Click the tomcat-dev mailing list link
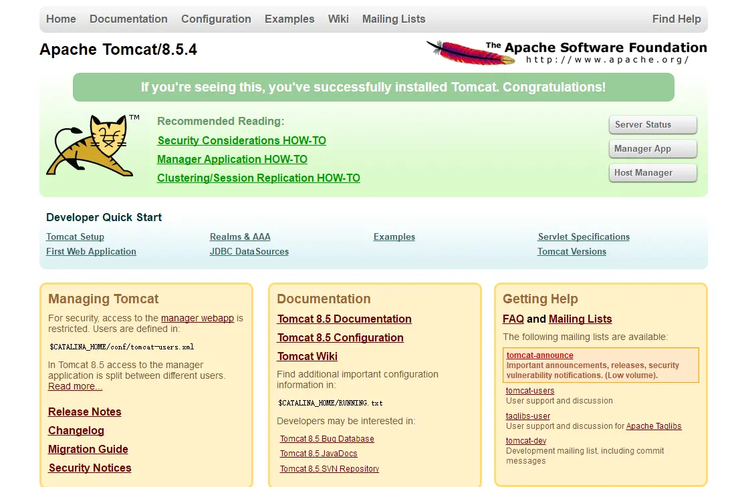The image size is (736, 487). (x=526, y=440)
